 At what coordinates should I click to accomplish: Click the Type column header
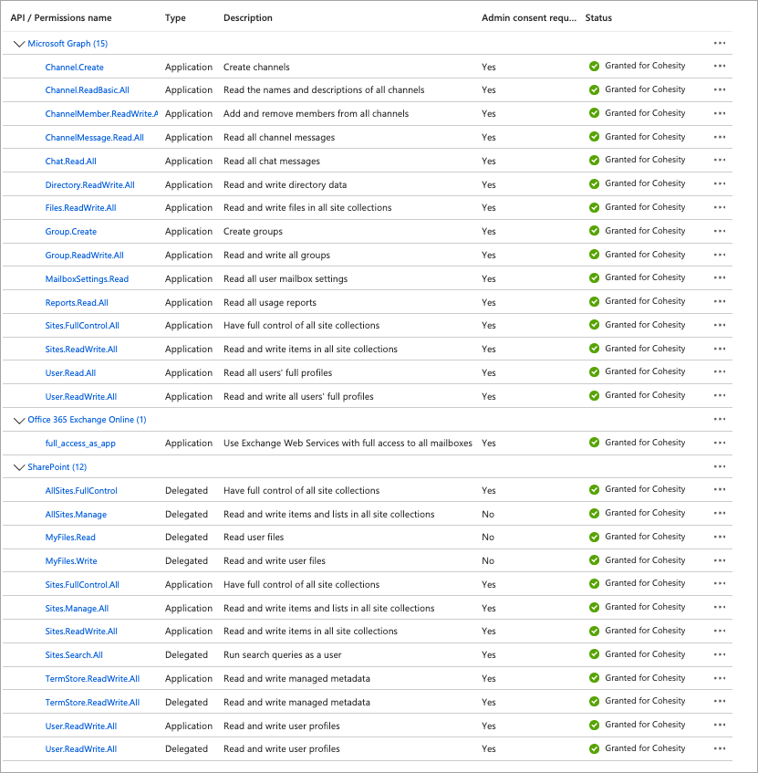click(x=175, y=17)
